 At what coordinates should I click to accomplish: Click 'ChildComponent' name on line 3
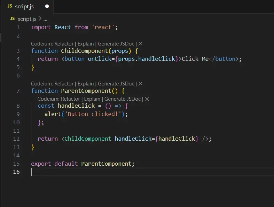pyautogui.click(x=85, y=51)
